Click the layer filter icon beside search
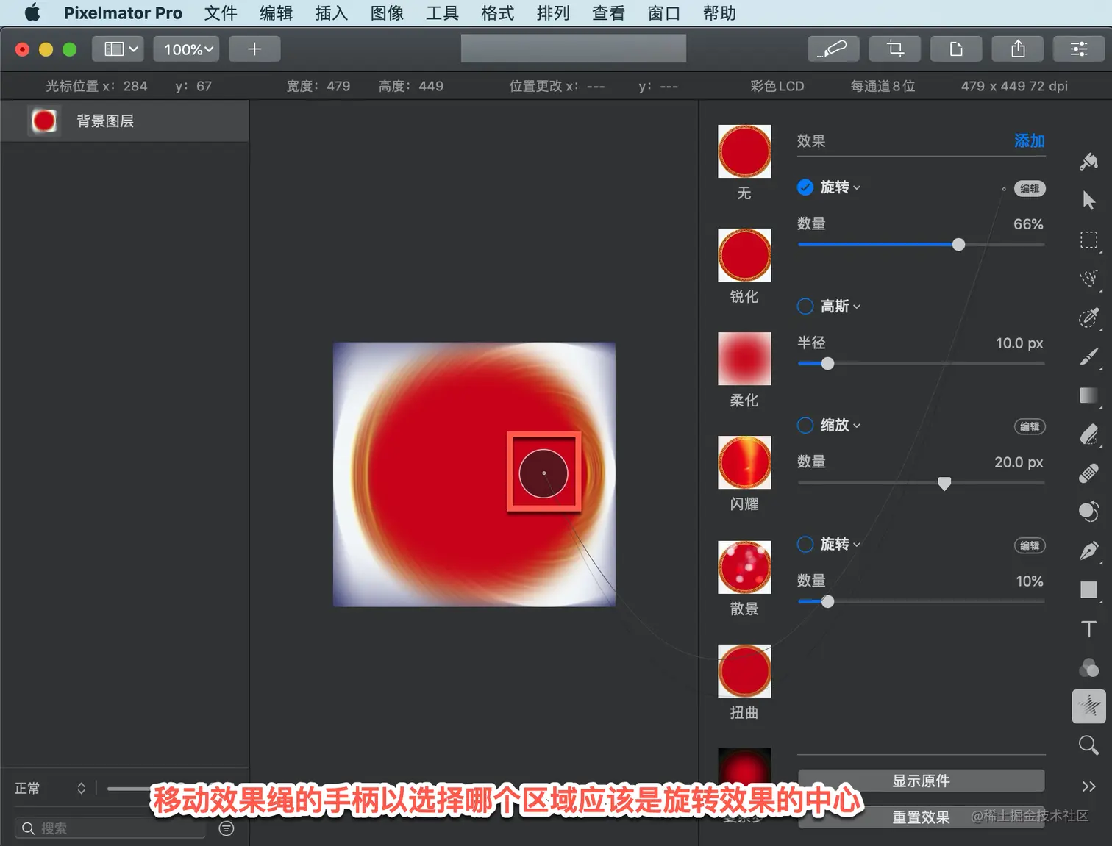 coord(227,828)
